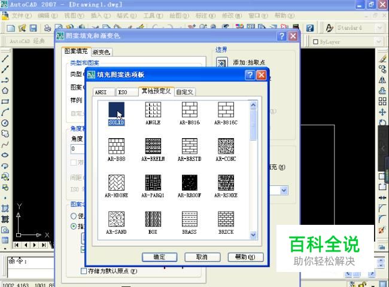Select the SOLID fill pattern swatch
This screenshot has height=287, width=389.
pyautogui.click(x=116, y=109)
